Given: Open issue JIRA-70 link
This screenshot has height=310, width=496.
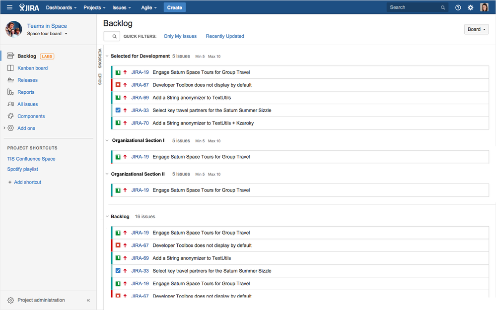Looking at the screenshot, I should 140,123.
